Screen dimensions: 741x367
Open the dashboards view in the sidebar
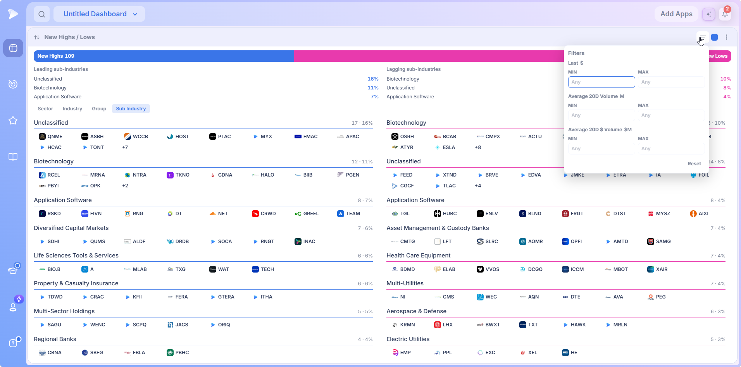point(13,48)
